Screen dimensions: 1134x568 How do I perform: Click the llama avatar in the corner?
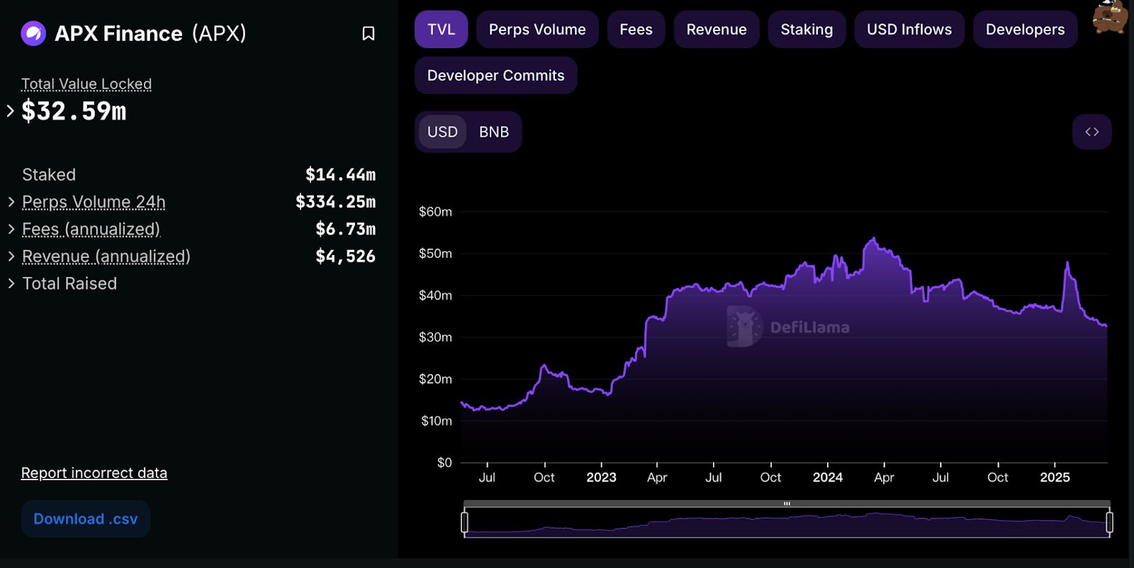[x=1109, y=16]
